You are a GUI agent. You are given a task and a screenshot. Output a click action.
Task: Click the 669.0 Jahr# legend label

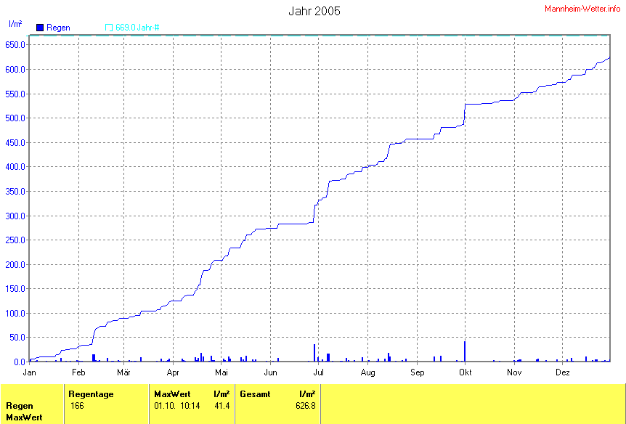click(137, 28)
